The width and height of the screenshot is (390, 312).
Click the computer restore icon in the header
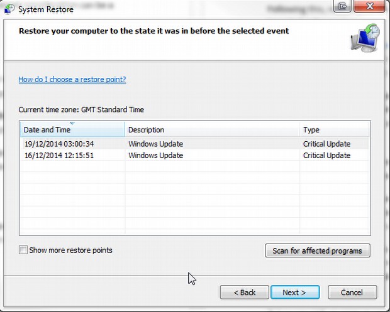click(364, 40)
